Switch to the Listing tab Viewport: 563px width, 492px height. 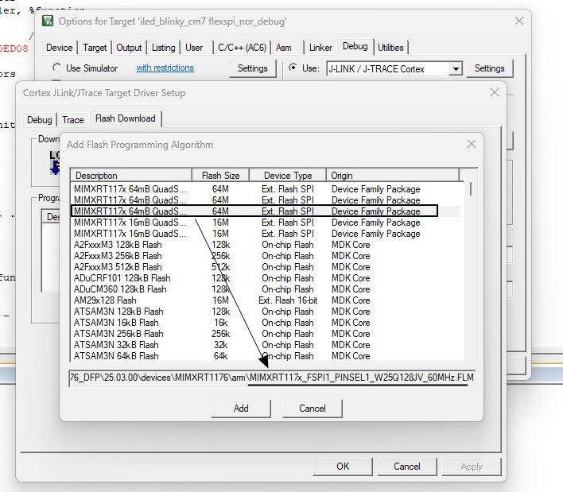click(163, 48)
